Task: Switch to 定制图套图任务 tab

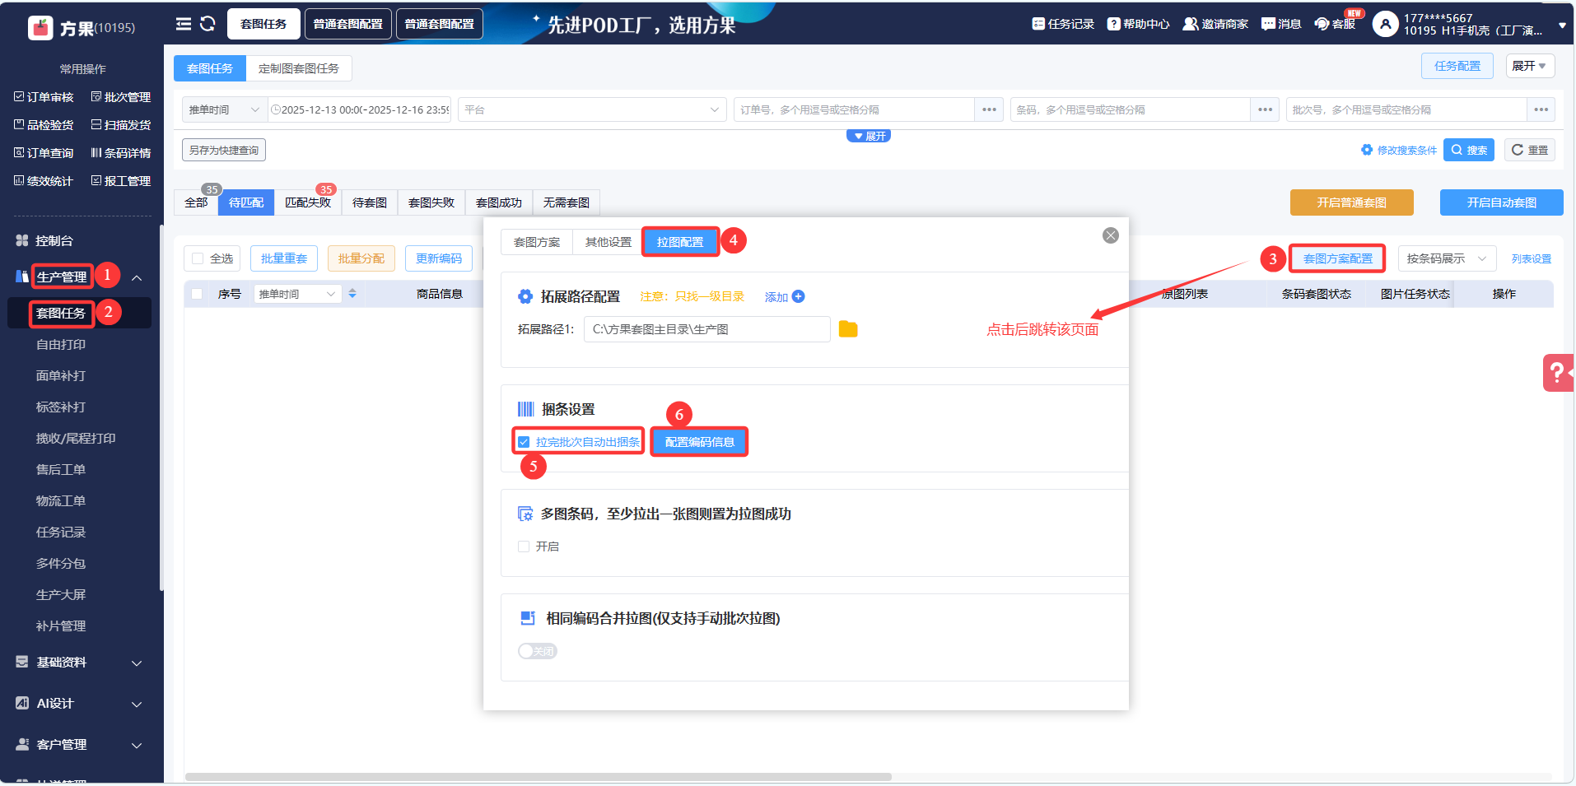Action: (x=299, y=68)
